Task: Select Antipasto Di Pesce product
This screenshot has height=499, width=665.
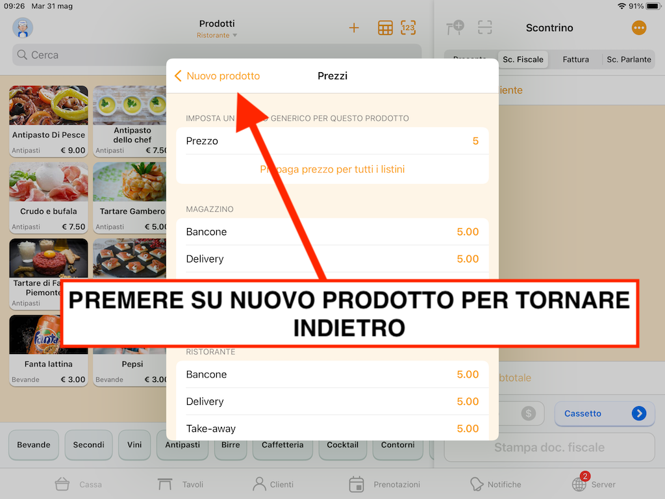Action: pyautogui.click(x=48, y=122)
